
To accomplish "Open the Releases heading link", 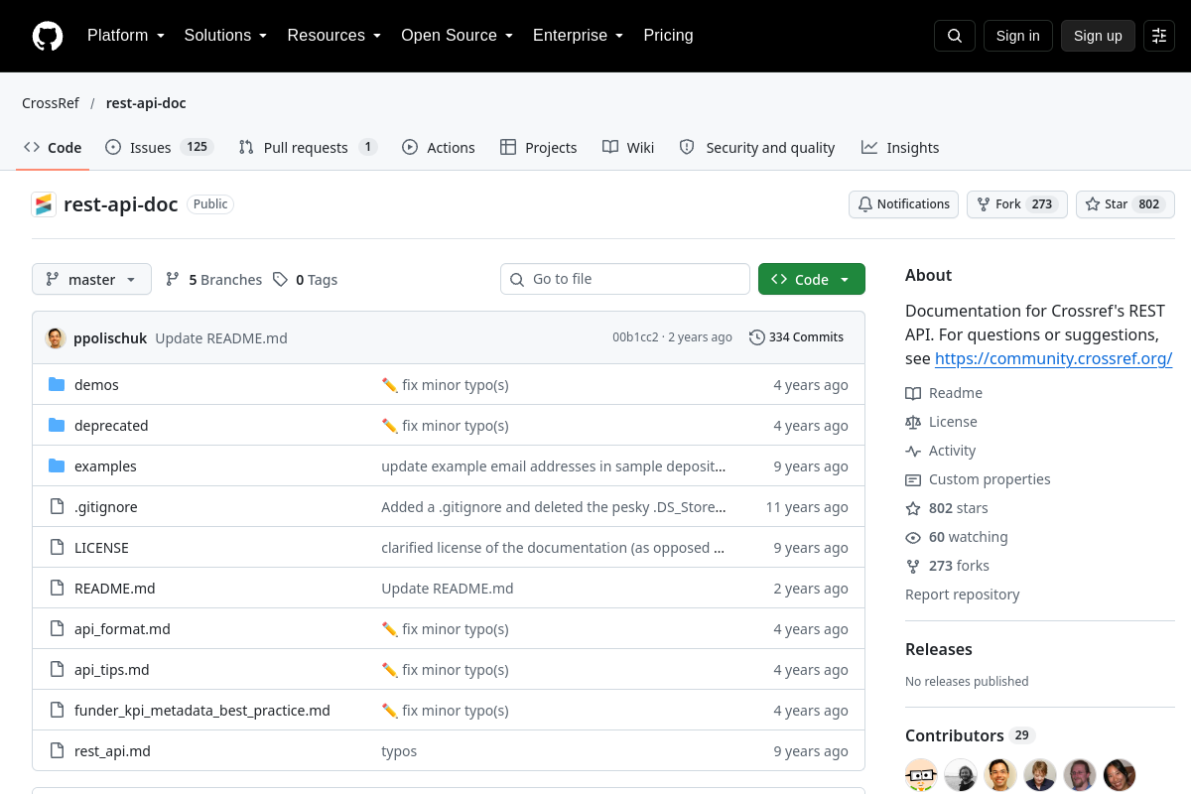I will click(x=939, y=649).
